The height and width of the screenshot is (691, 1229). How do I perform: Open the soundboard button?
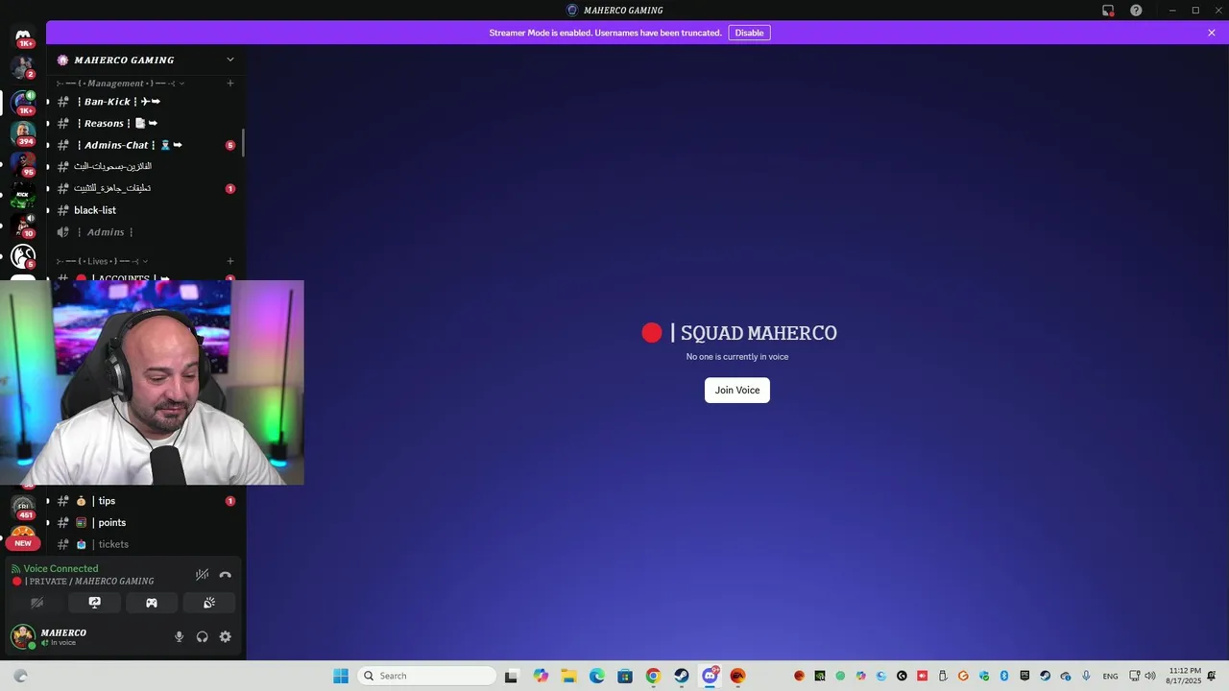pyautogui.click(x=209, y=603)
